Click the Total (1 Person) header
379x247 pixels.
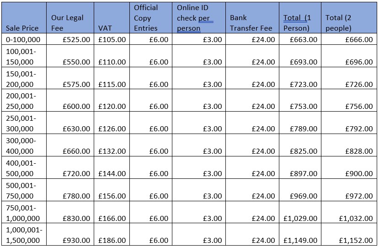(x=300, y=18)
